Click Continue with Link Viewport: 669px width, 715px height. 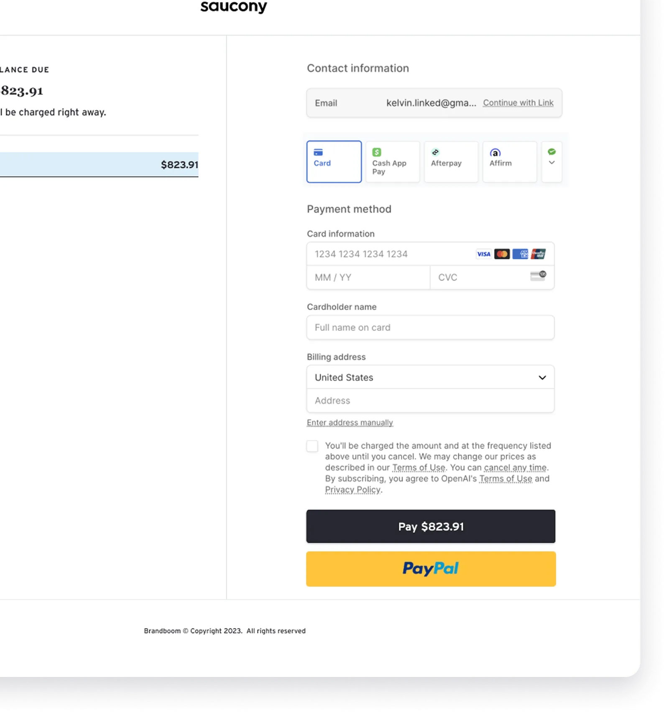pyautogui.click(x=518, y=103)
